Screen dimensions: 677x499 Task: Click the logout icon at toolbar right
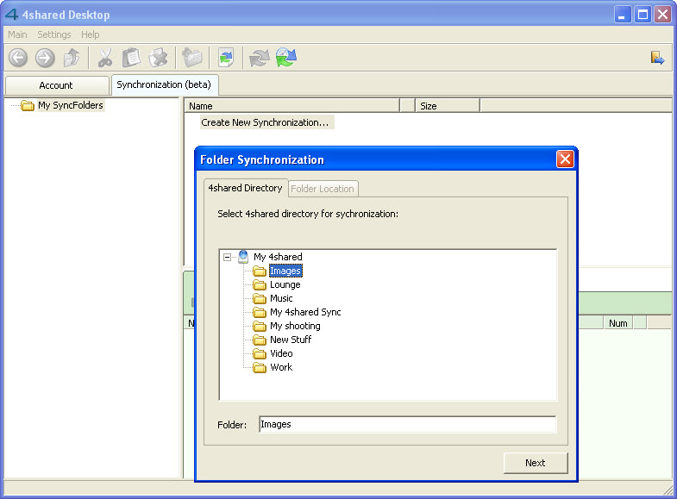(x=657, y=58)
